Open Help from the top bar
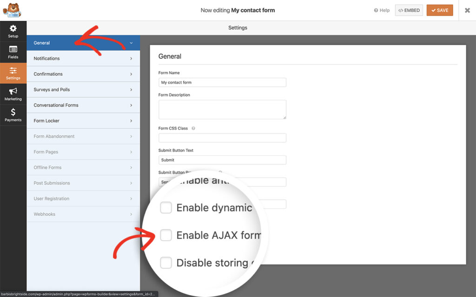The width and height of the screenshot is (476, 297). pos(381,10)
